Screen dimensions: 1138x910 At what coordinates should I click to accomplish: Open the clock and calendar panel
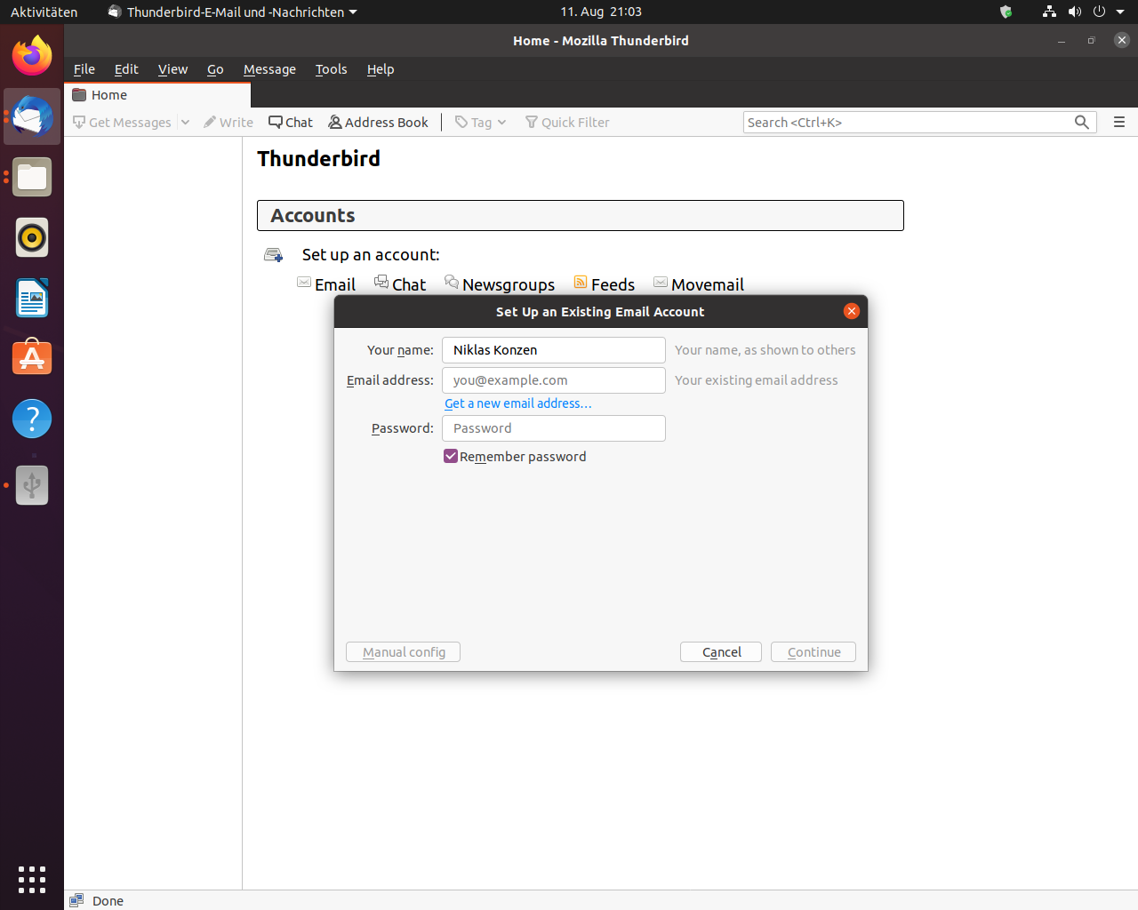pyautogui.click(x=601, y=12)
